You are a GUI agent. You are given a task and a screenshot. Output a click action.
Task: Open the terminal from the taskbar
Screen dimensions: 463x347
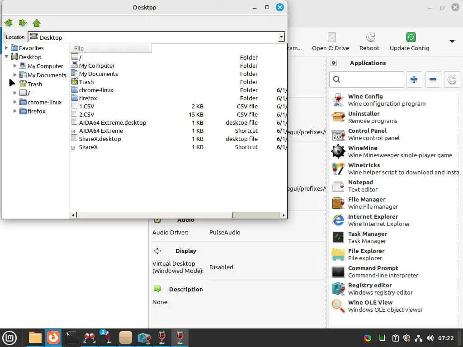71,338
